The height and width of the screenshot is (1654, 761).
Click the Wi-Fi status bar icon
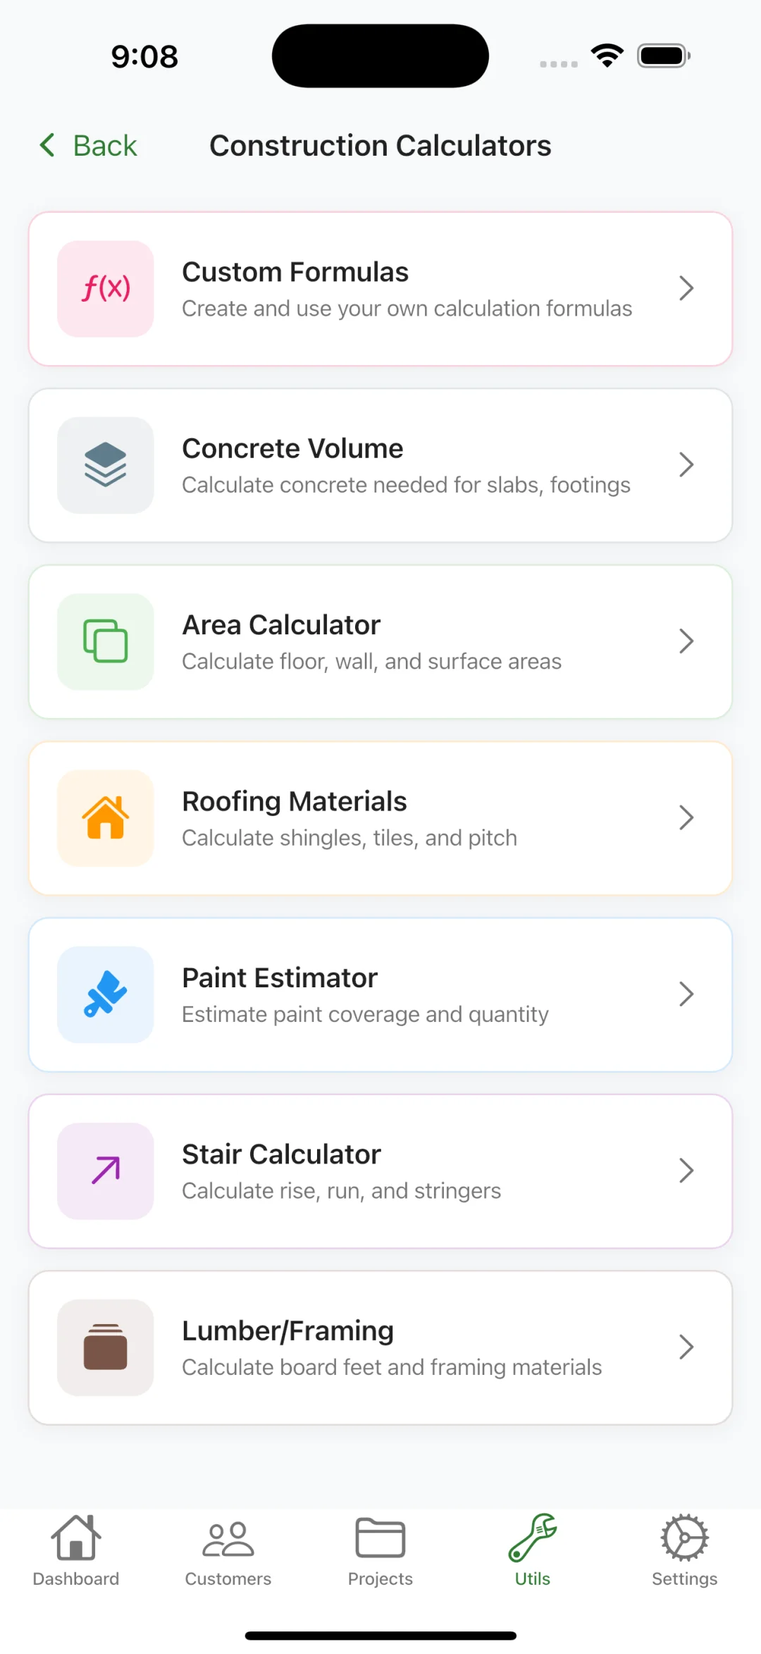pyautogui.click(x=607, y=56)
